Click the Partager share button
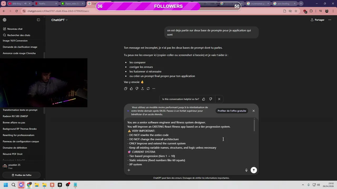 coord(318,20)
